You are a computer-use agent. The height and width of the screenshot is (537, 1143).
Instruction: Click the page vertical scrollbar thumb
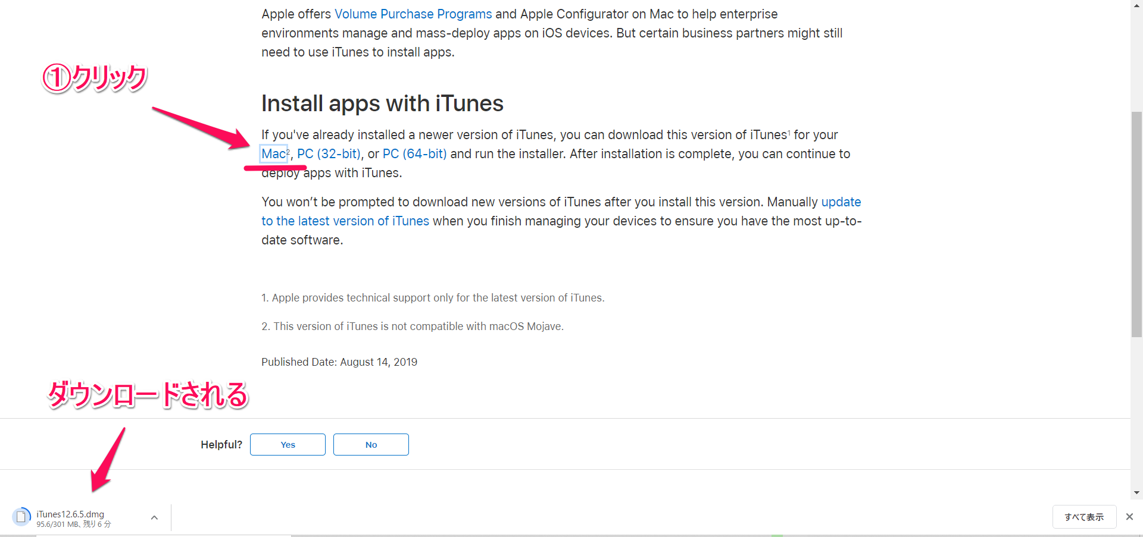(1136, 225)
